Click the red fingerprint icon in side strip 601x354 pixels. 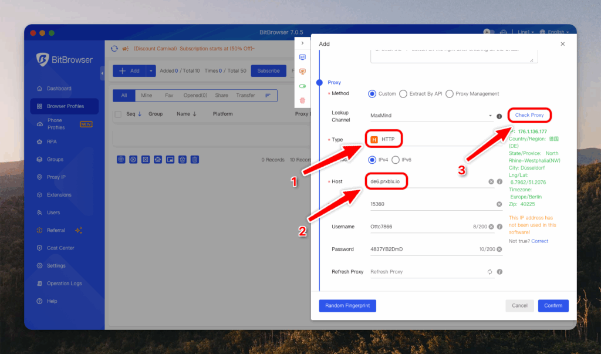(302, 100)
